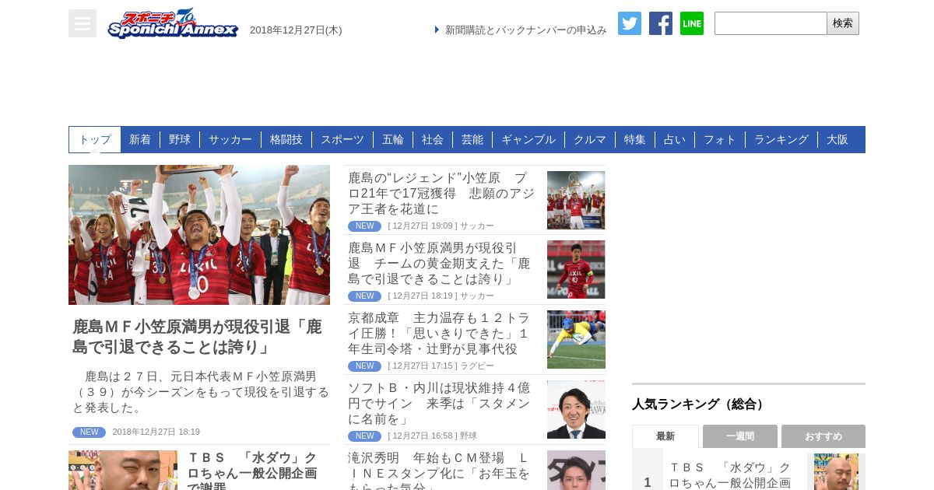Select the 格闘技 navigation tab
The image size is (934, 490).
[286, 139]
